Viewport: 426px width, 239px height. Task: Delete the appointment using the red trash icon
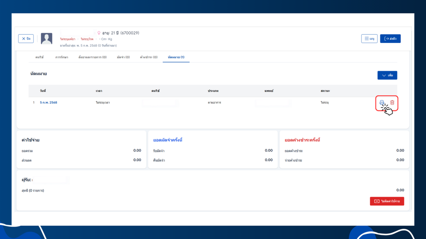(x=392, y=103)
